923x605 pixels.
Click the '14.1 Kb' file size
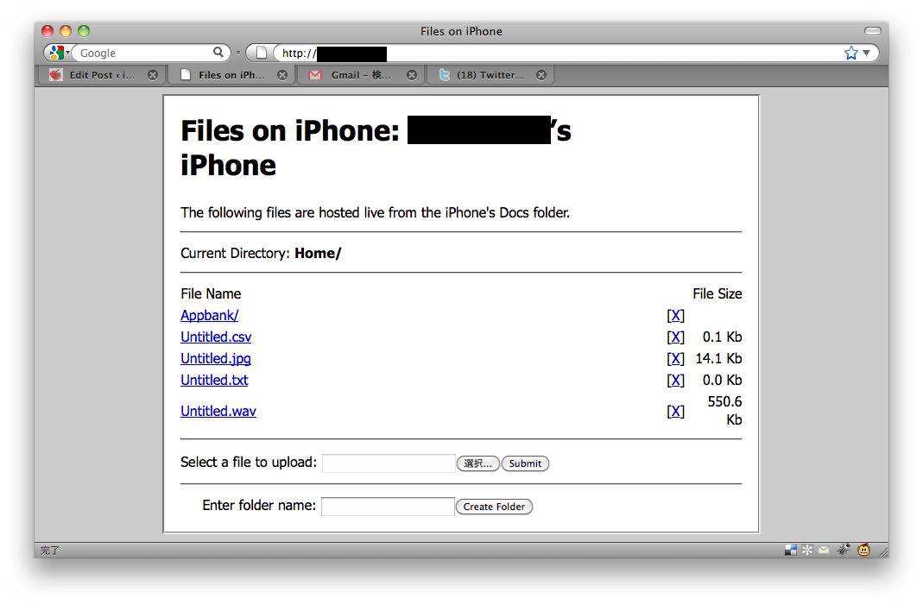pyautogui.click(x=718, y=358)
